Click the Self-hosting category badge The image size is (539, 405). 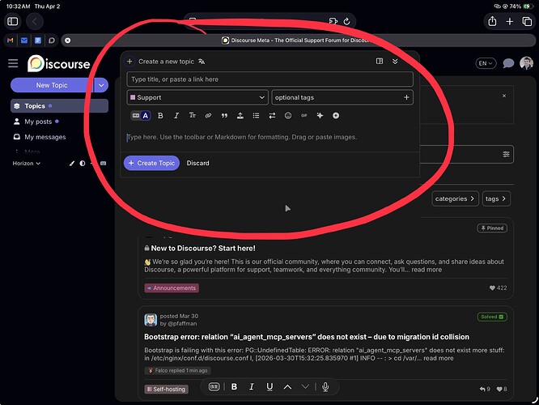pos(167,389)
